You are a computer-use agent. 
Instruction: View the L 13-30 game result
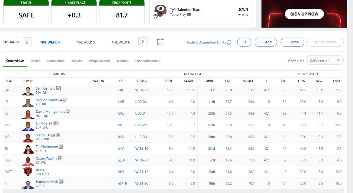click(x=141, y=137)
